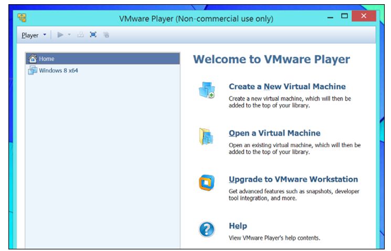
Task: Click the Help question mark icon
Action: [x=207, y=229]
